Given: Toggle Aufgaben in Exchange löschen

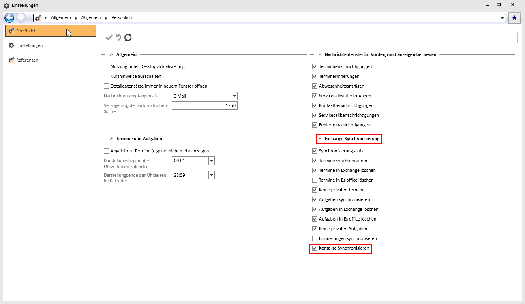Looking at the screenshot, I should tap(315, 209).
